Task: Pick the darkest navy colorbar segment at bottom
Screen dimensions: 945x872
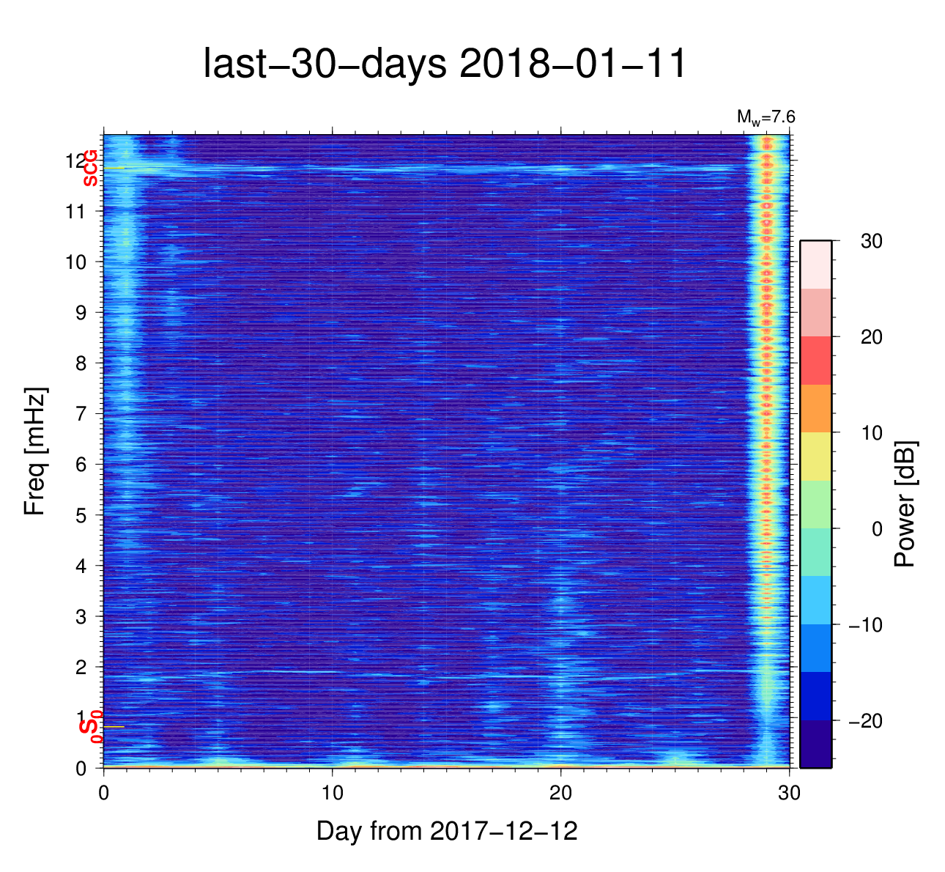Action: click(x=815, y=744)
